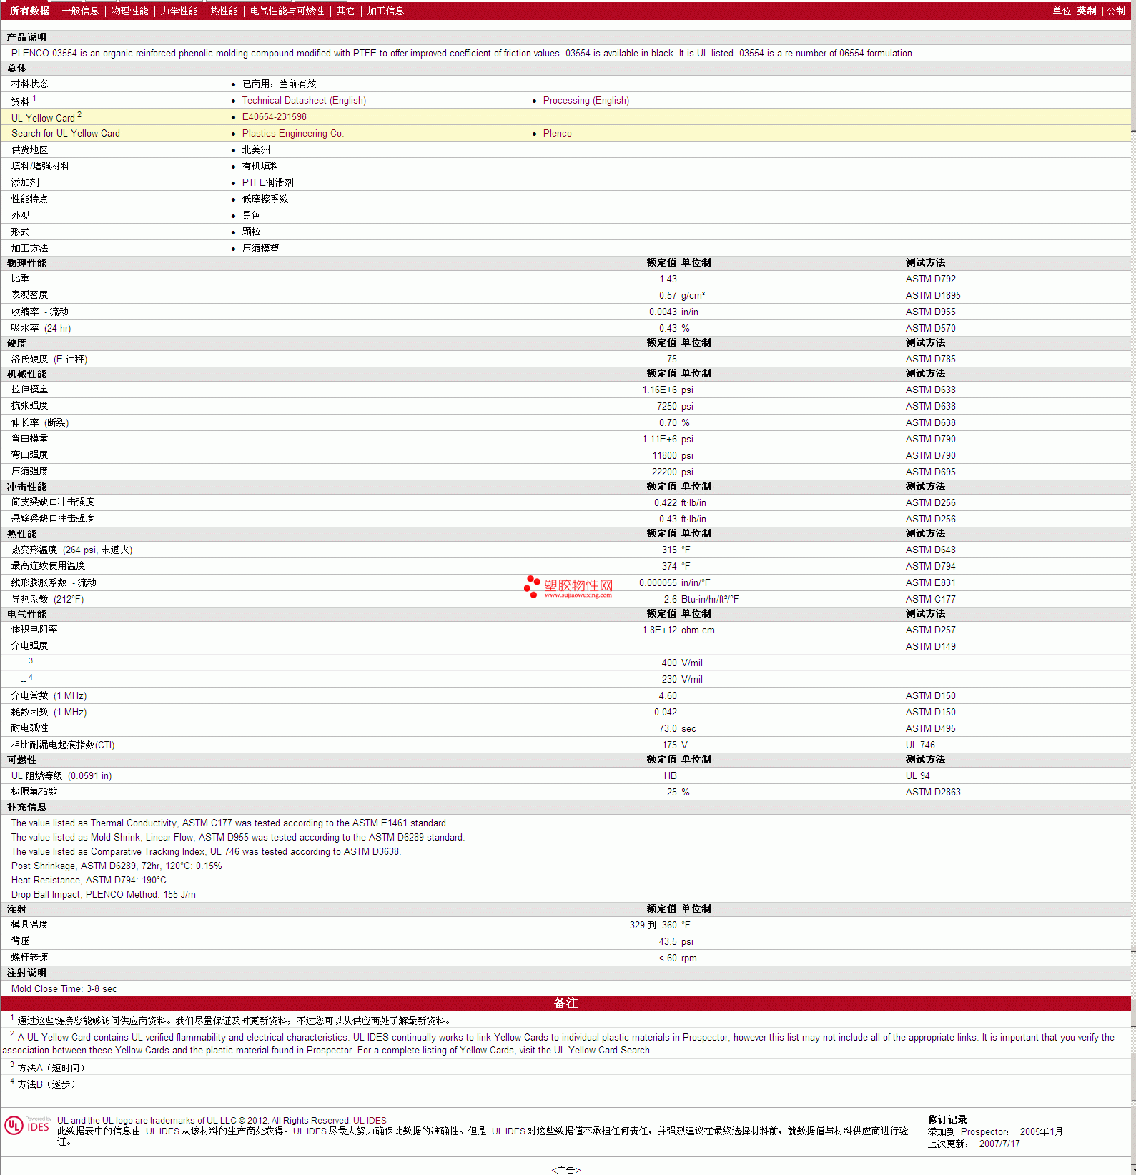Select the 拉伸模量 value 1.16E+6
The width and height of the screenshot is (1136, 1175).
tap(659, 390)
